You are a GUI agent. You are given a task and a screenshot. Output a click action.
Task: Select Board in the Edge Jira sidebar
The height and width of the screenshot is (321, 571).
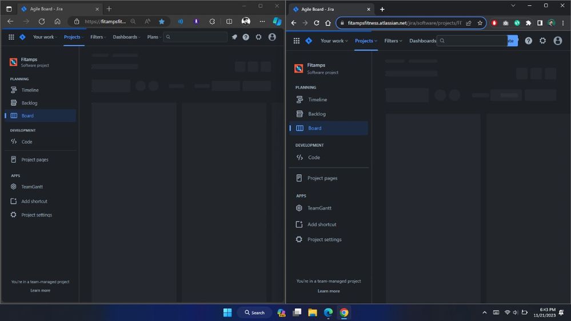coord(40,116)
